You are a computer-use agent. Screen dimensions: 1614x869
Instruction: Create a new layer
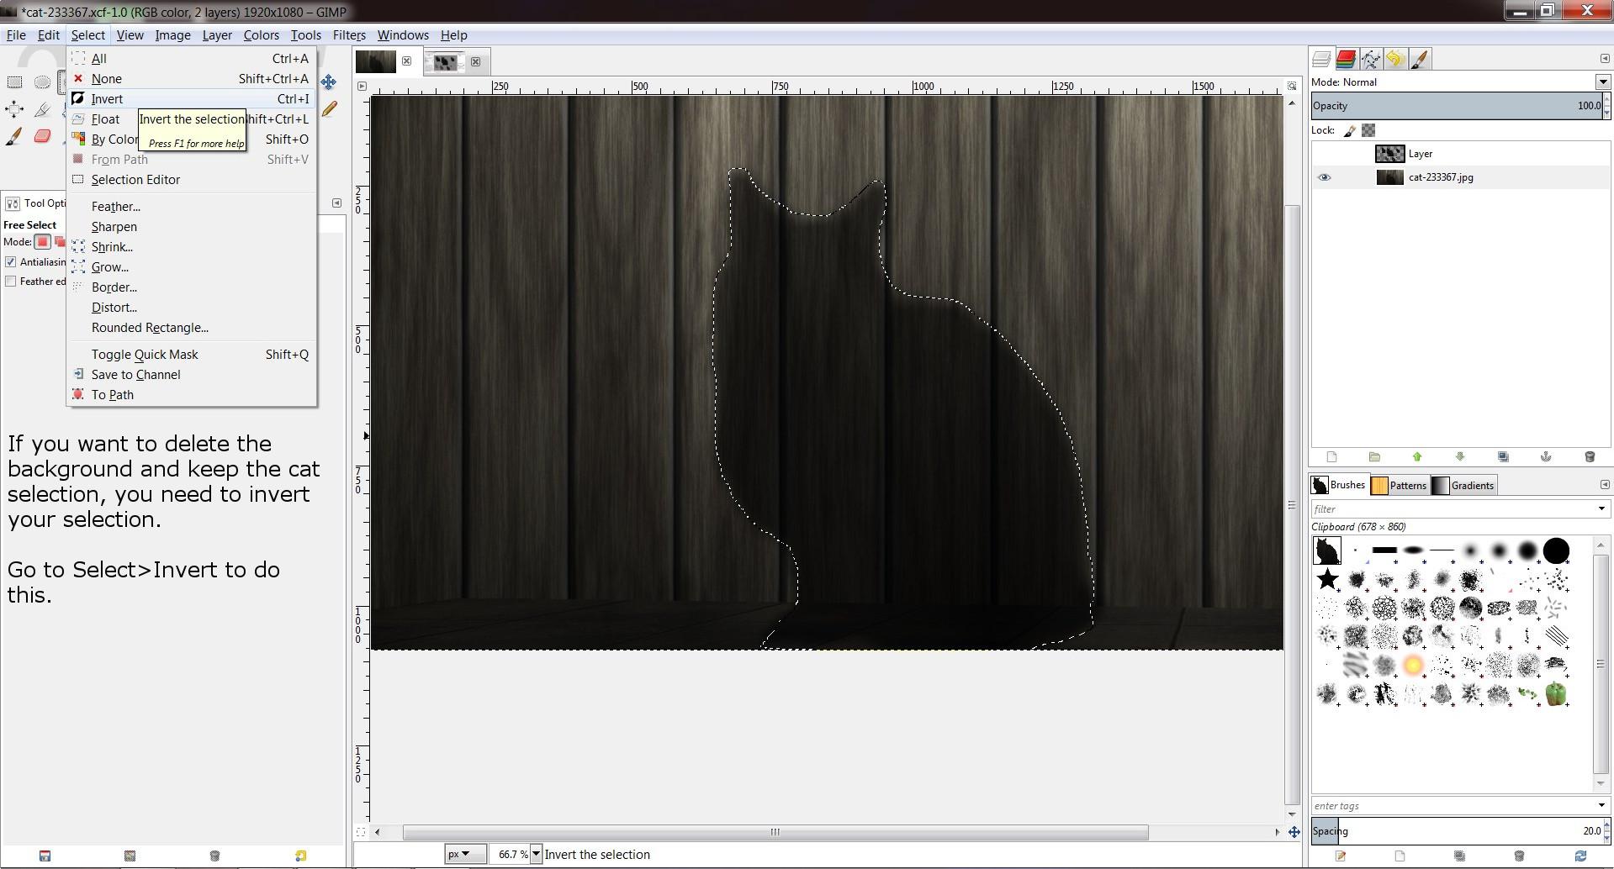[1331, 457]
